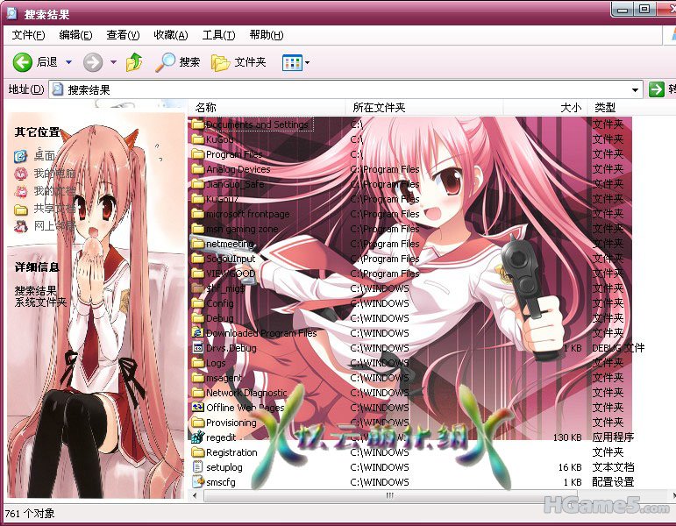Select the KuGoo folder icon
This screenshot has height=526, width=676.
(x=198, y=139)
